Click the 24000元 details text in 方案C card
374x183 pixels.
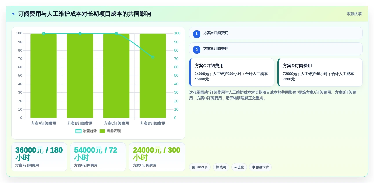click(231, 76)
